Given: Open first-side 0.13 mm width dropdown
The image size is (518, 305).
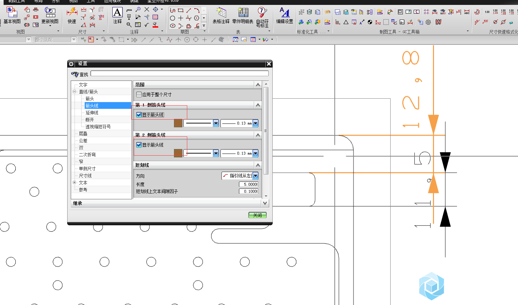Looking at the screenshot, I should (255, 123).
